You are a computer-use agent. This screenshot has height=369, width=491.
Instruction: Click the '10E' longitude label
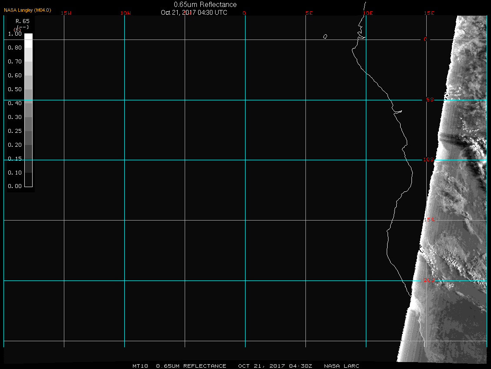coord(368,13)
